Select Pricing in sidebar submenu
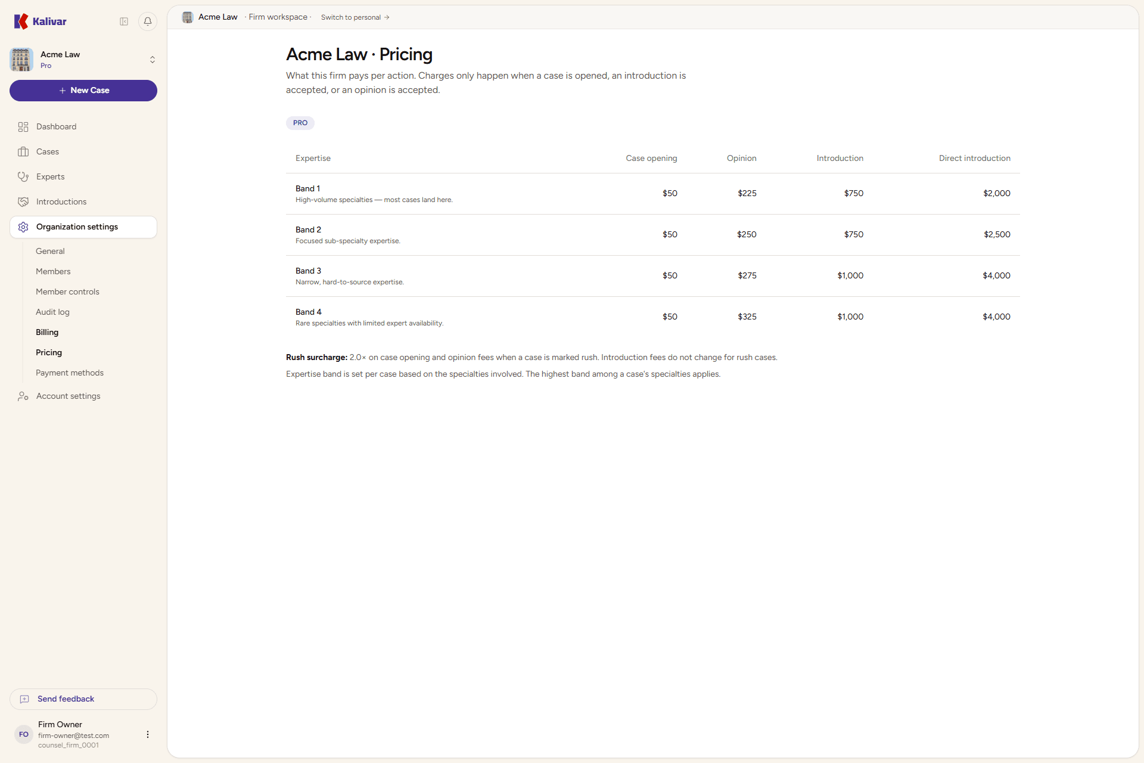The height and width of the screenshot is (763, 1144). pyautogui.click(x=49, y=353)
